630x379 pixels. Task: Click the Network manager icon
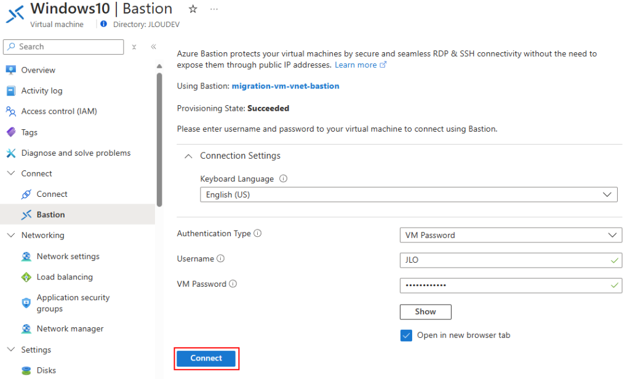pyautogui.click(x=26, y=329)
